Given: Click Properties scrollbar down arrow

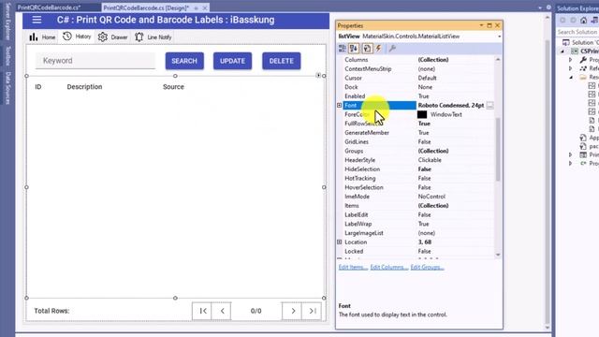Looking at the screenshot, I should [497, 255].
